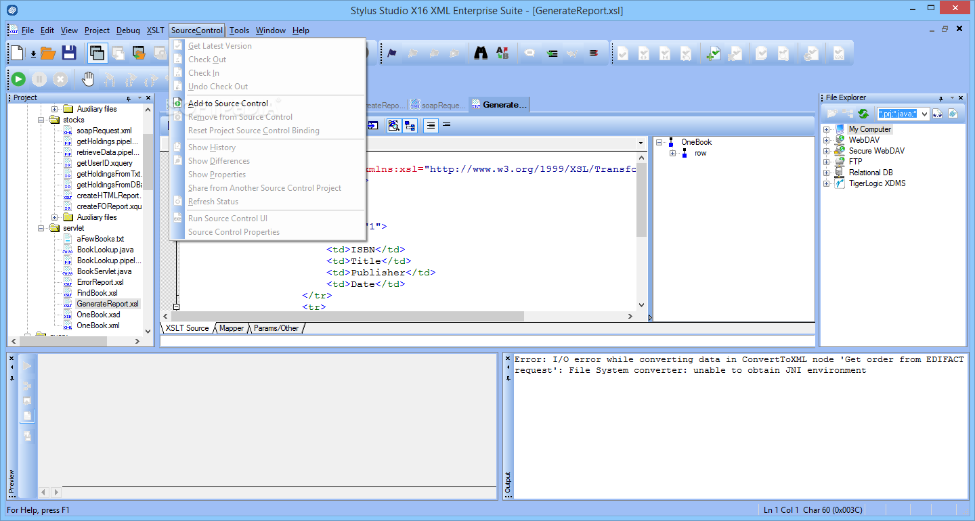Expand the FTP node in File Explorer

coord(827,162)
